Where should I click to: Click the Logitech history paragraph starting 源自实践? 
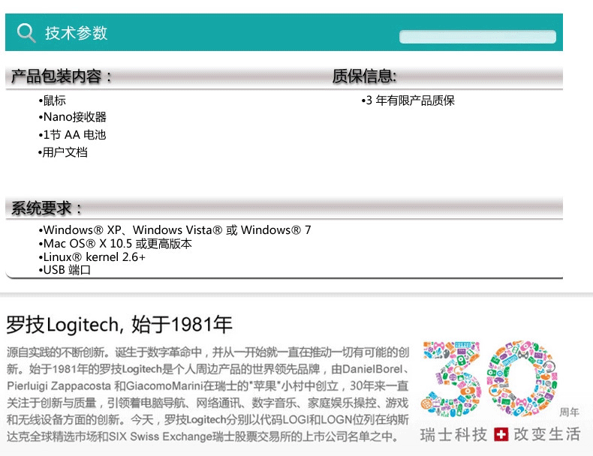click(x=208, y=394)
